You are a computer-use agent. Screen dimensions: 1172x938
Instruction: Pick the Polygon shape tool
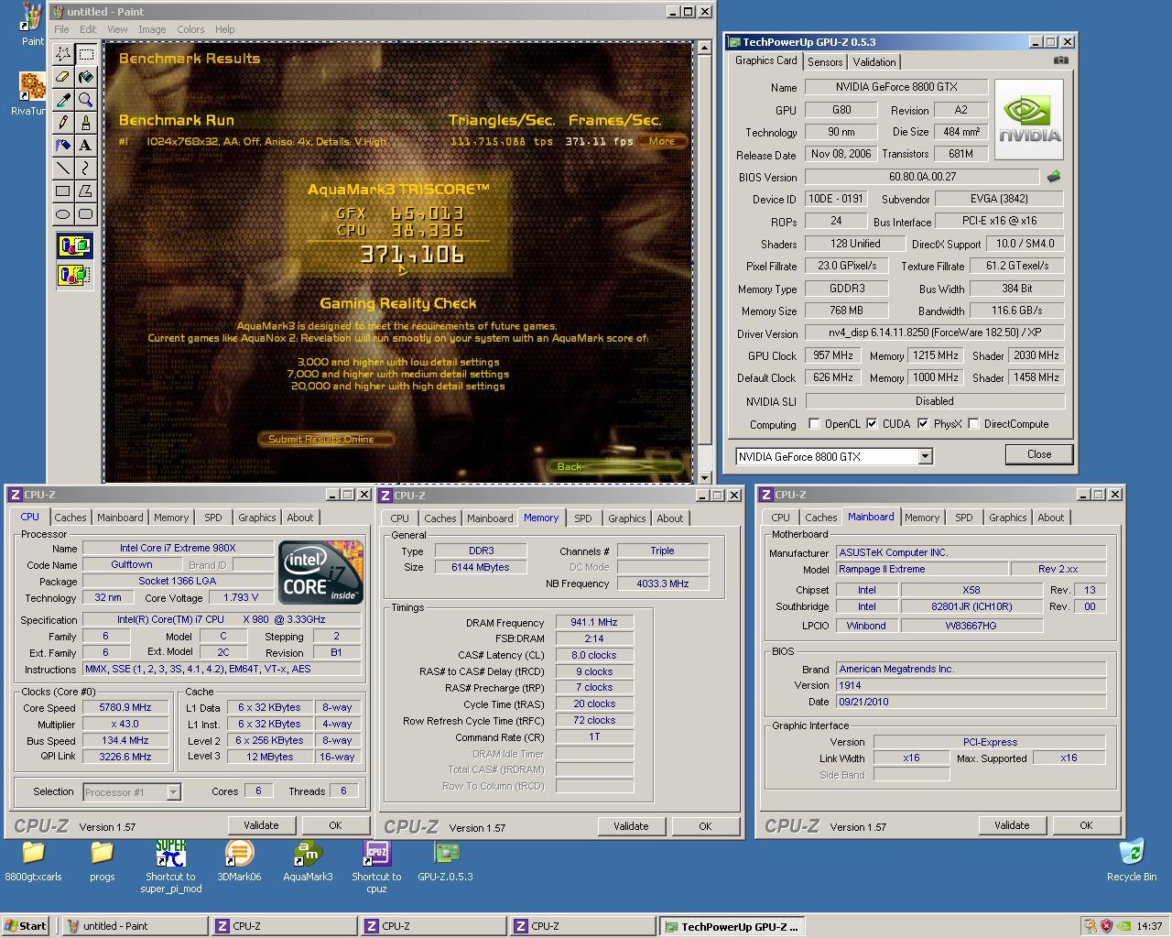pyautogui.click(x=86, y=191)
